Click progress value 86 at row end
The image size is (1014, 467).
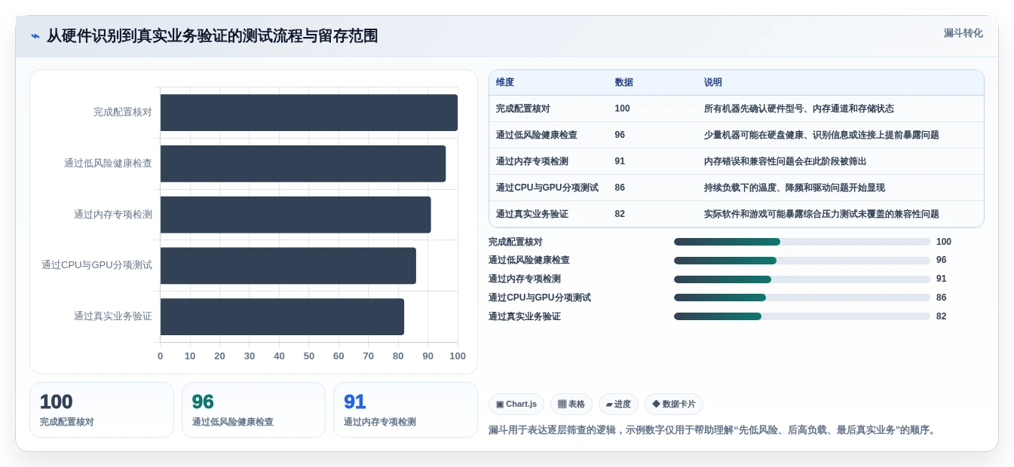coord(942,298)
